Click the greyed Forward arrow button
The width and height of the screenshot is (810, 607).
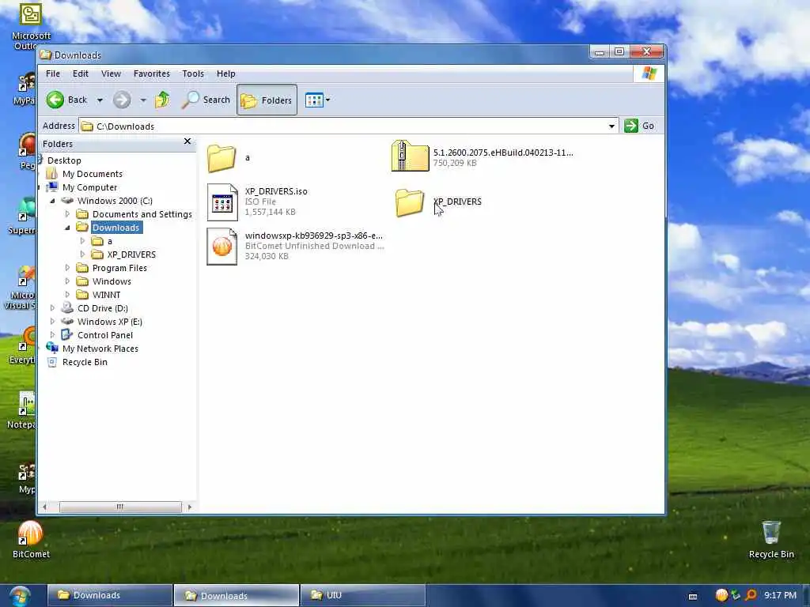click(122, 100)
